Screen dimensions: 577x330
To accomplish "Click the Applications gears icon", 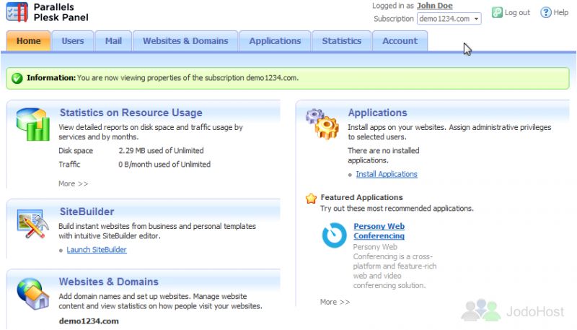I will tap(322, 124).
